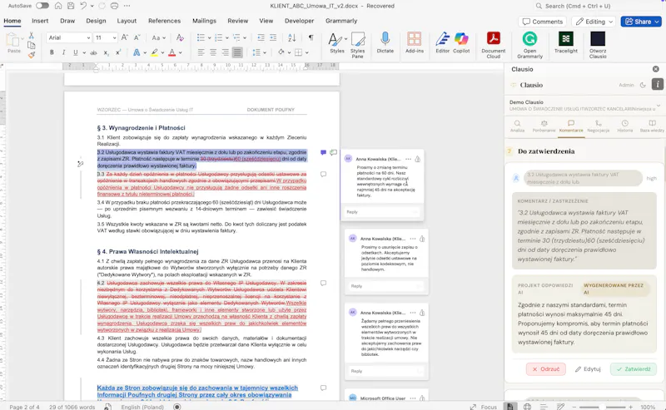The height and width of the screenshot is (410, 666).
Task: Like Anna Kowalska's payment term comment
Action: (x=418, y=159)
